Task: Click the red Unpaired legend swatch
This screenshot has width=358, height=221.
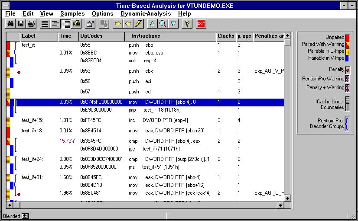Action: coord(347,38)
